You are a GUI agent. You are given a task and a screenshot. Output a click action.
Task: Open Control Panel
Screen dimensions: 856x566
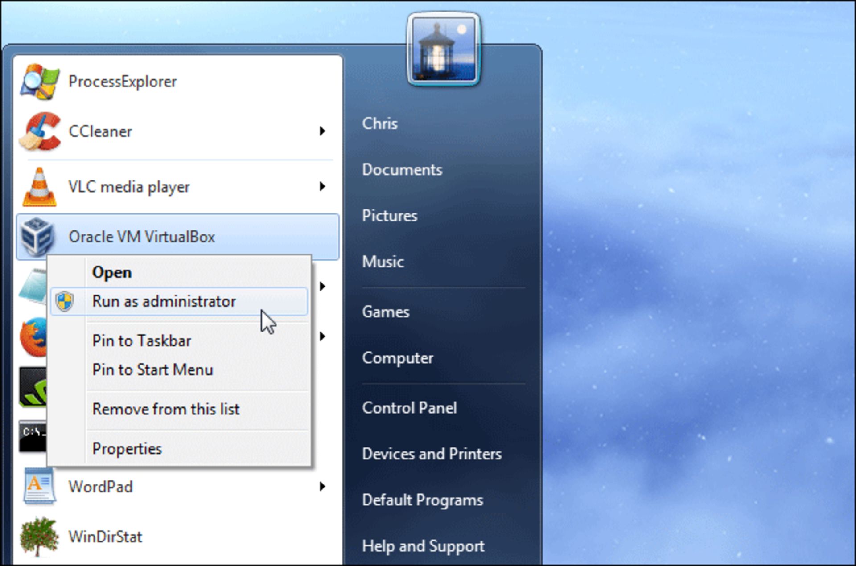pyautogui.click(x=409, y=408)
